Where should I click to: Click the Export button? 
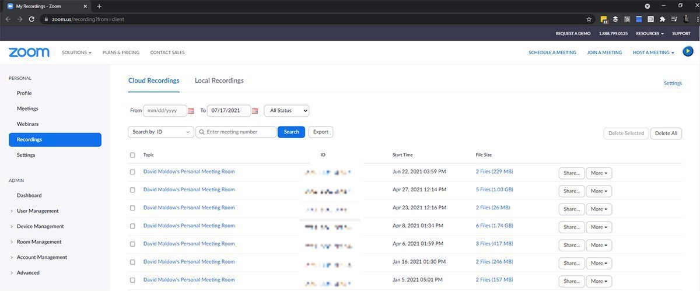(320, 132)
